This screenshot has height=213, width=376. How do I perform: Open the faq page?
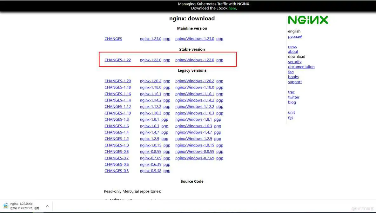pyautogui.click(x=291, y=72)
